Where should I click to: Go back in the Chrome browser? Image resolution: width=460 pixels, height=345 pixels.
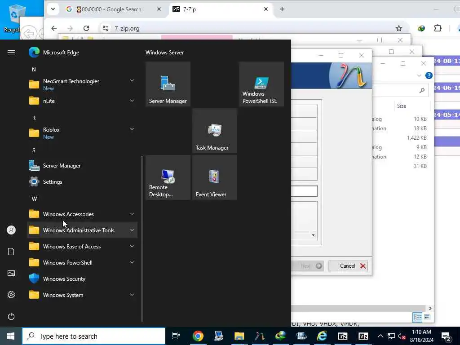coord(54,28)
